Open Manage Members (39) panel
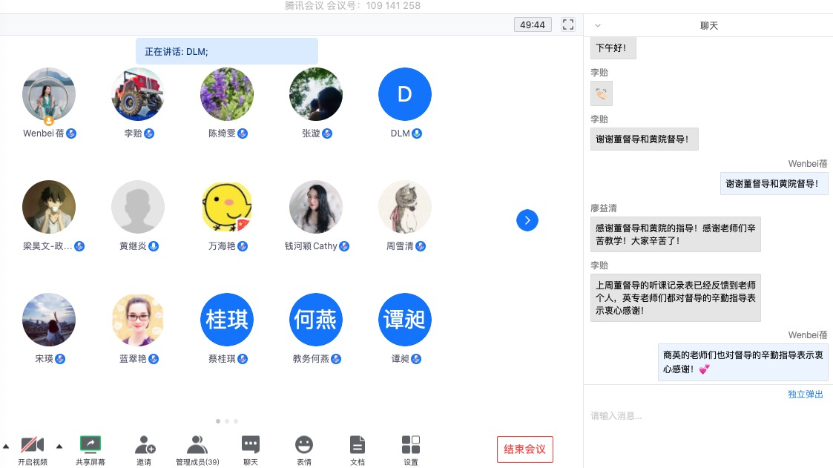 (197, 445)
